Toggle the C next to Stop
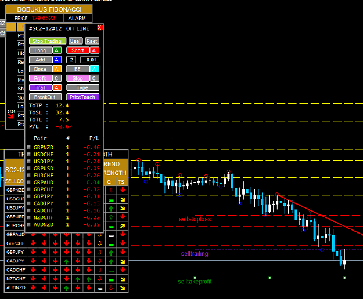The height and width of the screenshot is (299, 363). coord(94,78)
